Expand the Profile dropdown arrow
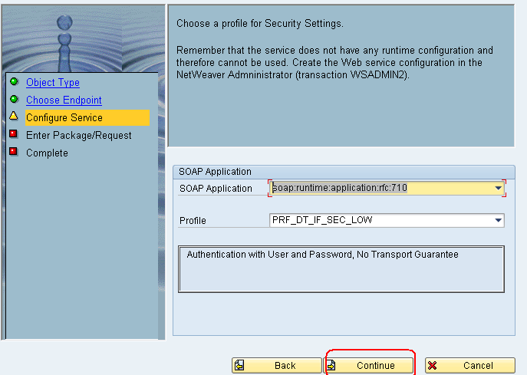The width and height of the screenshot is (527, 375). tap(499, 220)
